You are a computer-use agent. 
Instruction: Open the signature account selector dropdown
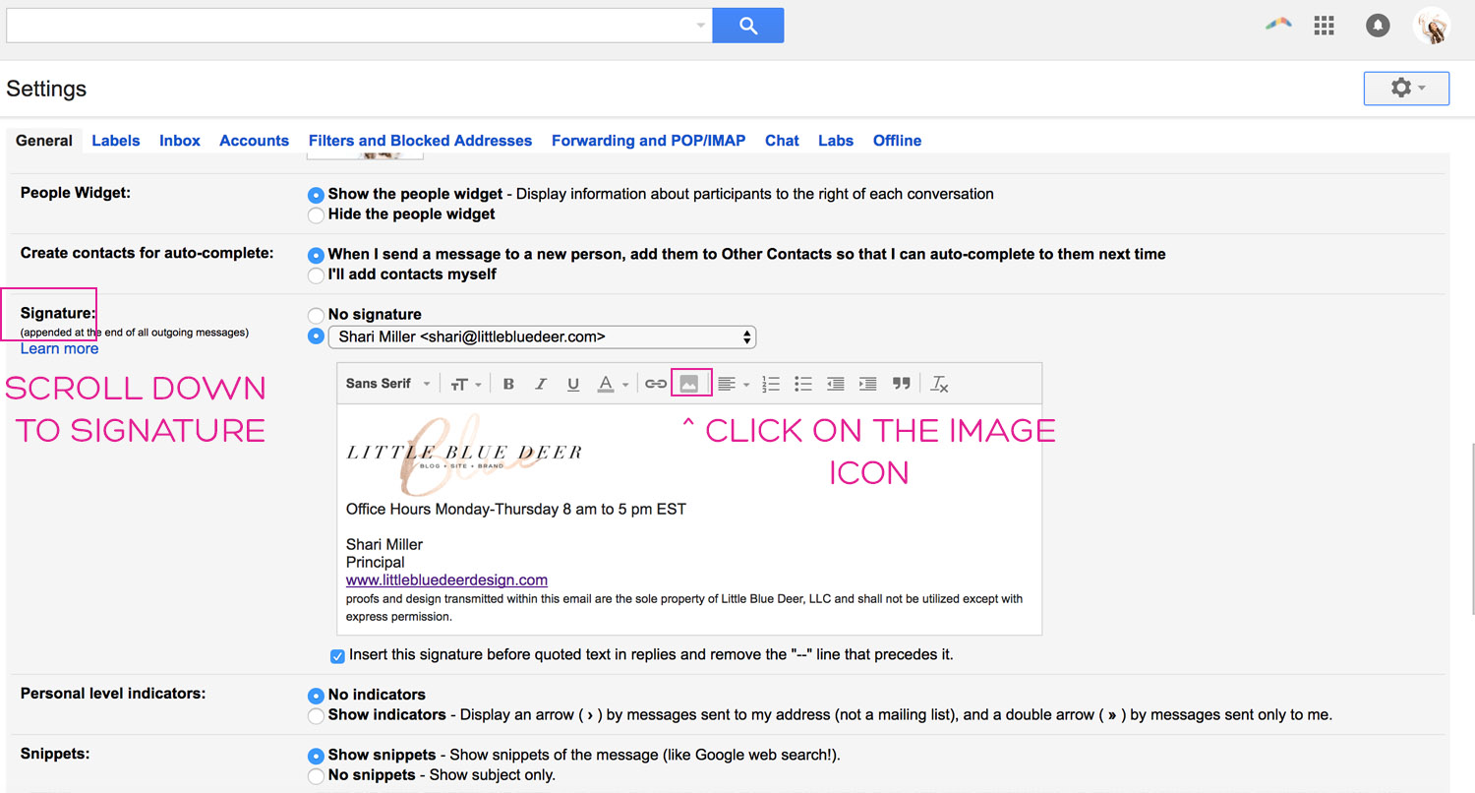click(x=542, y=336)
